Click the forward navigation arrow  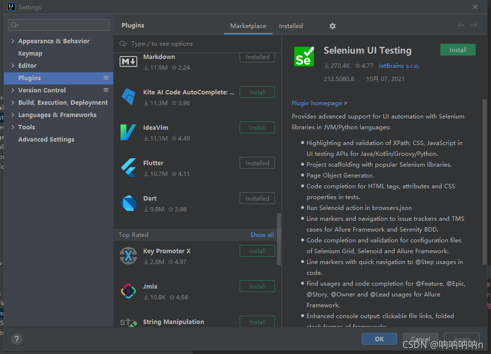474,25
